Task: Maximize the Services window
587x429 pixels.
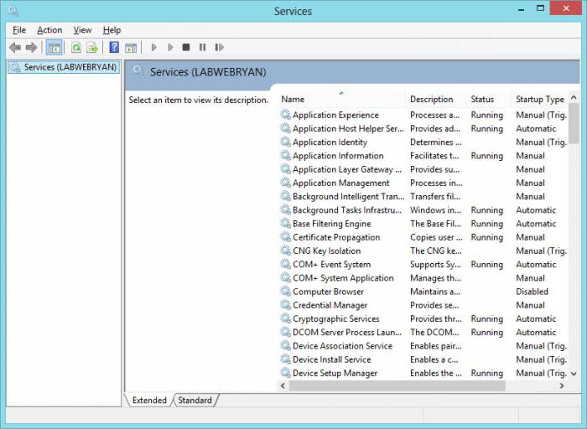Action: tap(540, 8)
